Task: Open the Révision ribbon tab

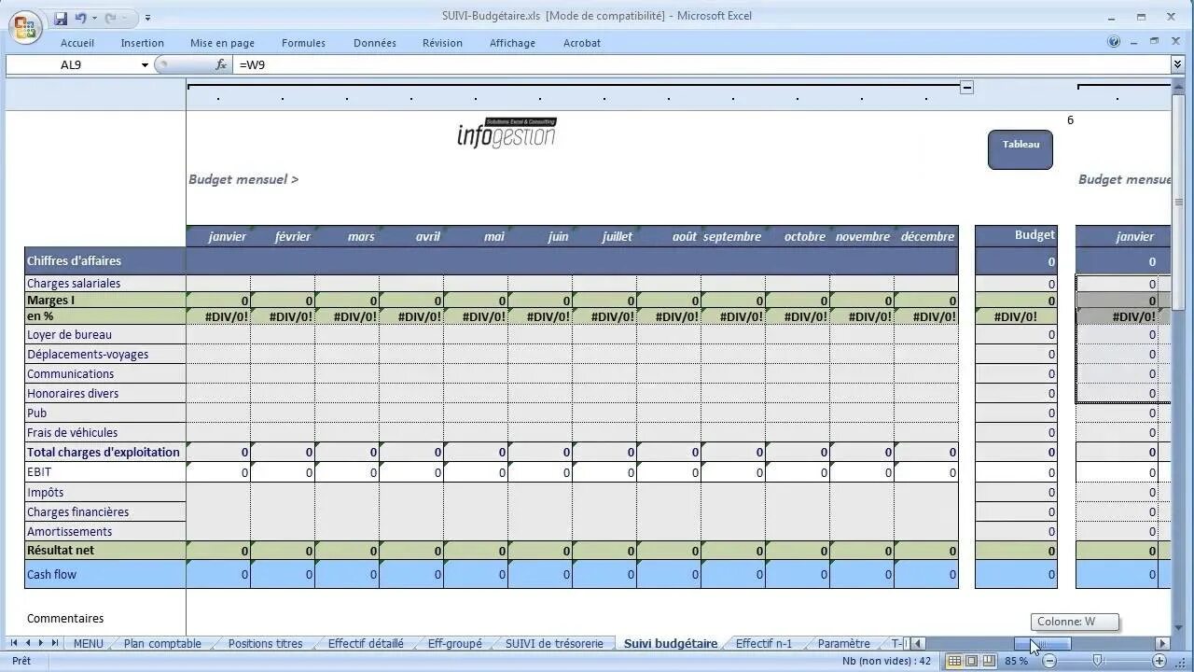Action: pos(442,43)
